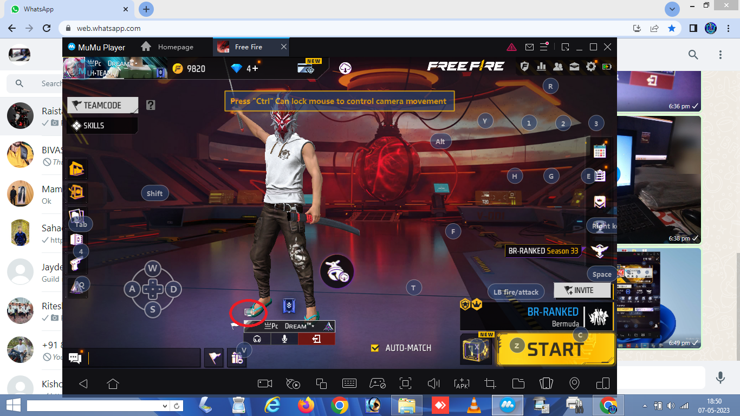Screen dimensions: 740x416
Task: Open the help question mark near TEAMCODE
Action: (151, 105)
